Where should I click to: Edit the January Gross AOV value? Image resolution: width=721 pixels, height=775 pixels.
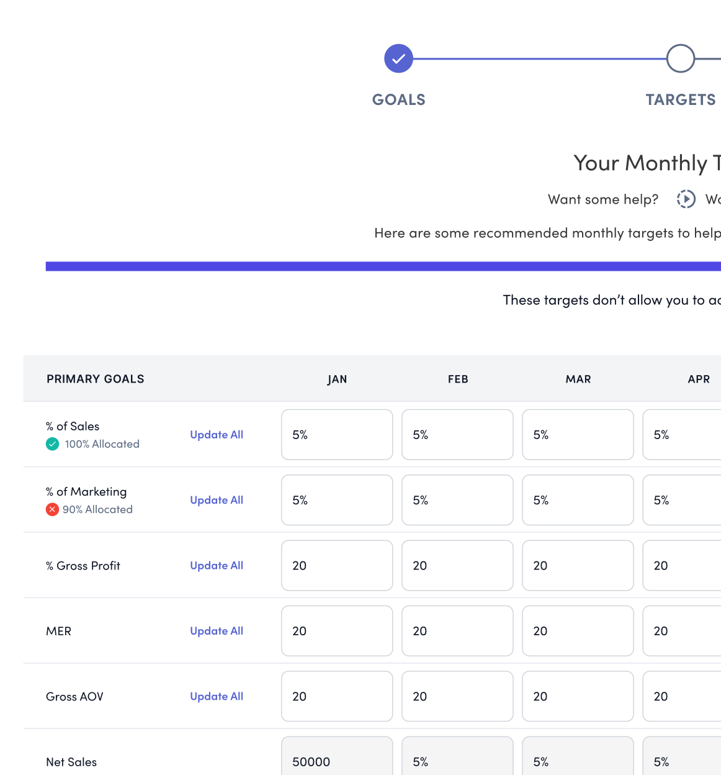(x=337, y=696)
